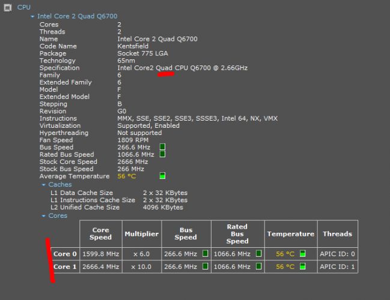Click Core 0 bus speed graph icon
390x300 pixels.
(x=205, y=254)
